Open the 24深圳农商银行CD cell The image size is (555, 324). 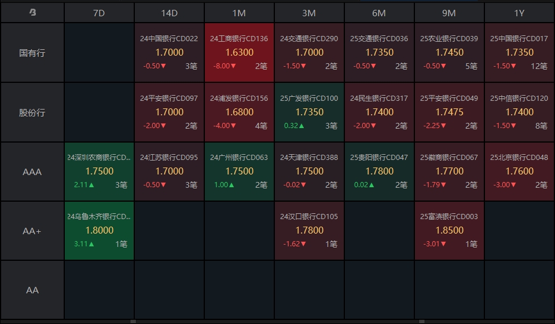click(99, 172)
